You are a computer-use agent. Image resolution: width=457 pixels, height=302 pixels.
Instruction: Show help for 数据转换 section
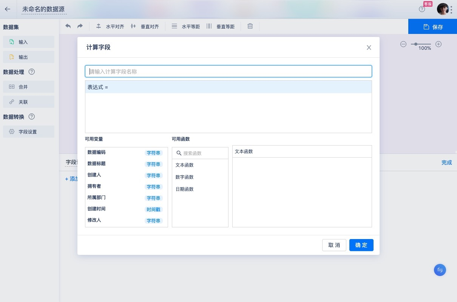click(32, 117)
